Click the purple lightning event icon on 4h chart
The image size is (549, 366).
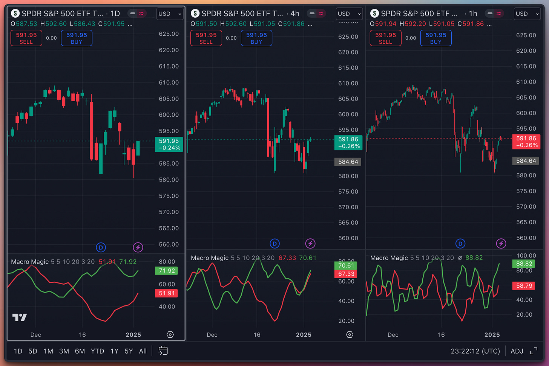310,244
